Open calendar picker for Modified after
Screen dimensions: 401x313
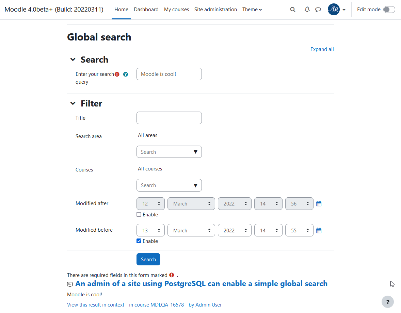(319, 204)
